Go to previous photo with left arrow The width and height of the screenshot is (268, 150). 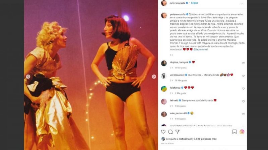click(28, 77)
